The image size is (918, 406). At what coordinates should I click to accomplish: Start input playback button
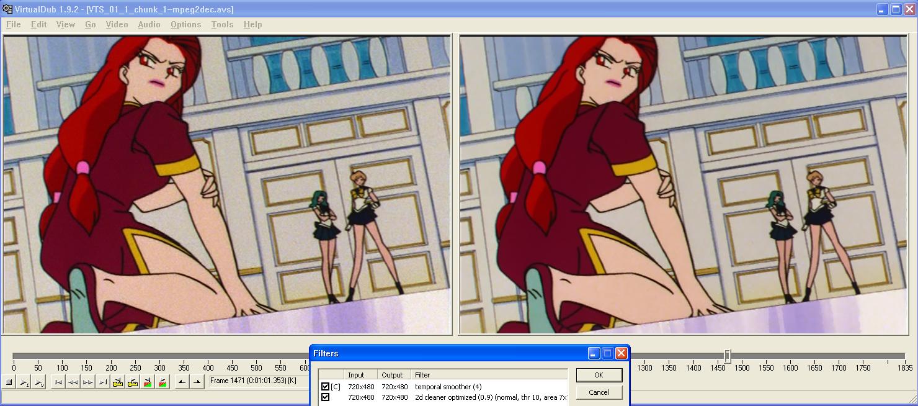pos(24,382)
